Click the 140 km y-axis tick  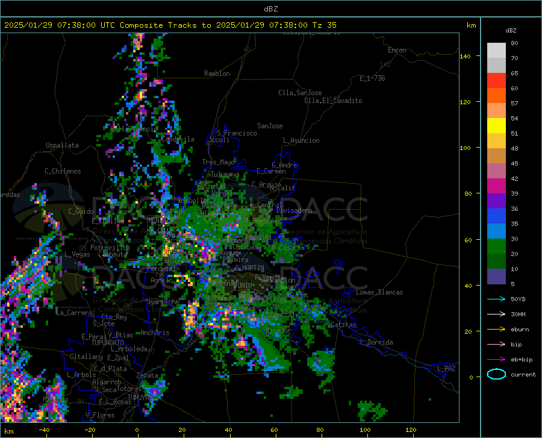(x=465, y=56)
